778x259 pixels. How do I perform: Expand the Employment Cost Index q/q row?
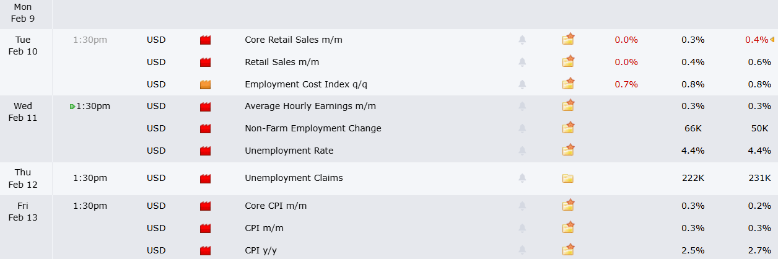click(310, 84)
